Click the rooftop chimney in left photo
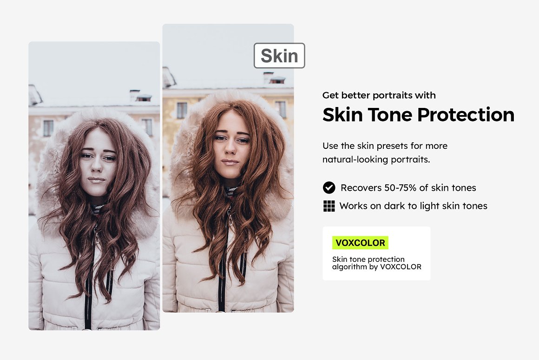The height and width of the screenshot is (360, 539). click(x=135, y=95)
